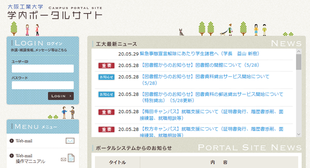310x168 pixels.
Task: Click the bullet icon beside Web-mail 操作マニュアル
Action: pyautogui.click(x=12, y=155)
